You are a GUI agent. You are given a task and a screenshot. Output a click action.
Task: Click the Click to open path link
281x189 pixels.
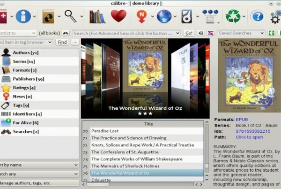pos(249,137)
